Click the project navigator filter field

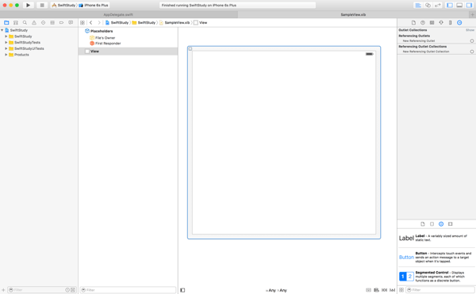[x=42, y=290]
